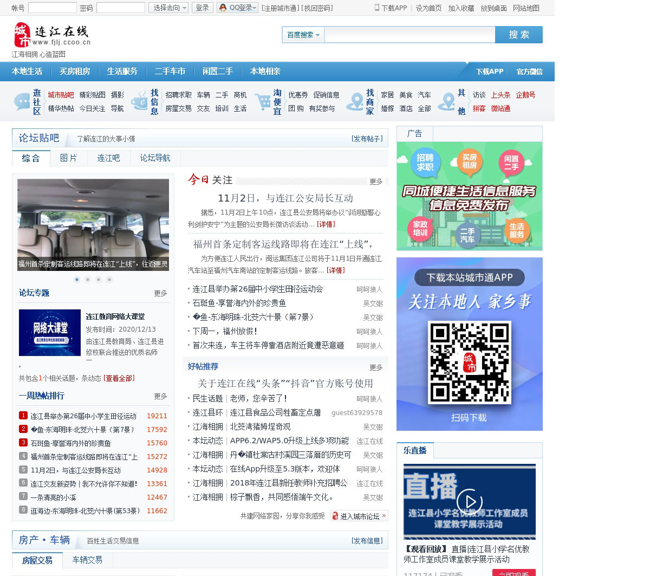The height and width of the screenshot is (576, 650).
Task: Click the 密码 input field
Action: point(120,8)
